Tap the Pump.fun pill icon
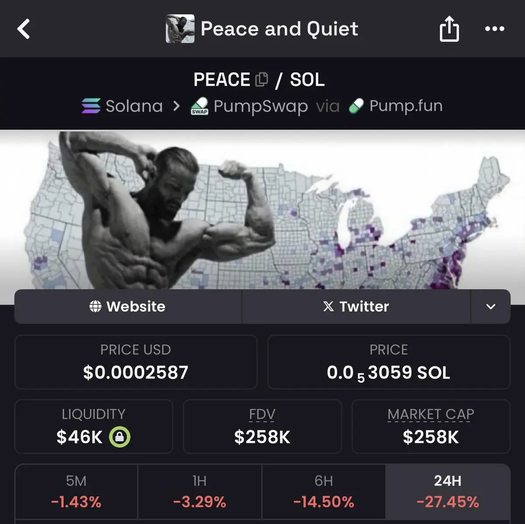The image size is (525, 524). tap(357, 106)
